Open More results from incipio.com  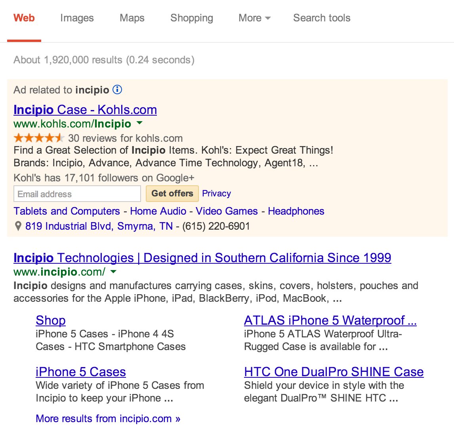pyautogui.click(x=108, y=419)
